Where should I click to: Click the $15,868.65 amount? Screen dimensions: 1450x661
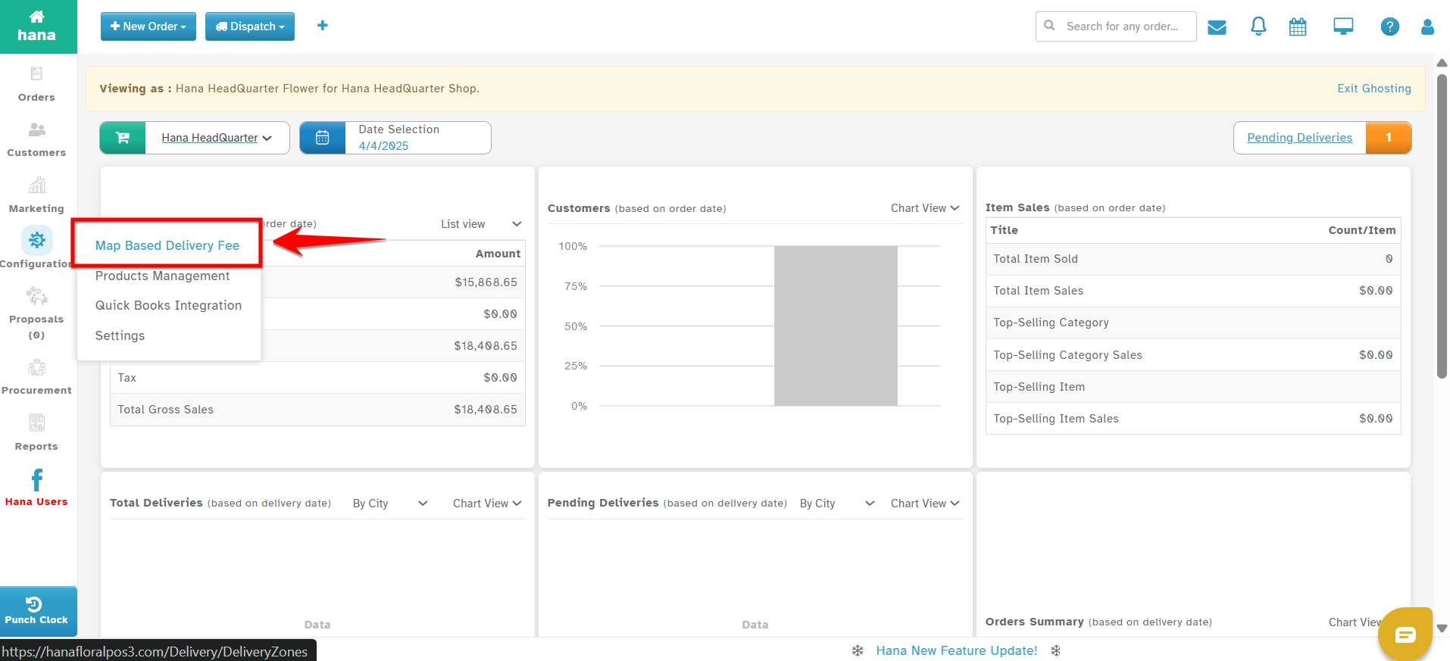(486, 282)
